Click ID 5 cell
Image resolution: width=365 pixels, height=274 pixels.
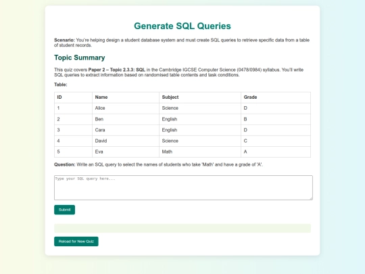(x=73, y=152)
